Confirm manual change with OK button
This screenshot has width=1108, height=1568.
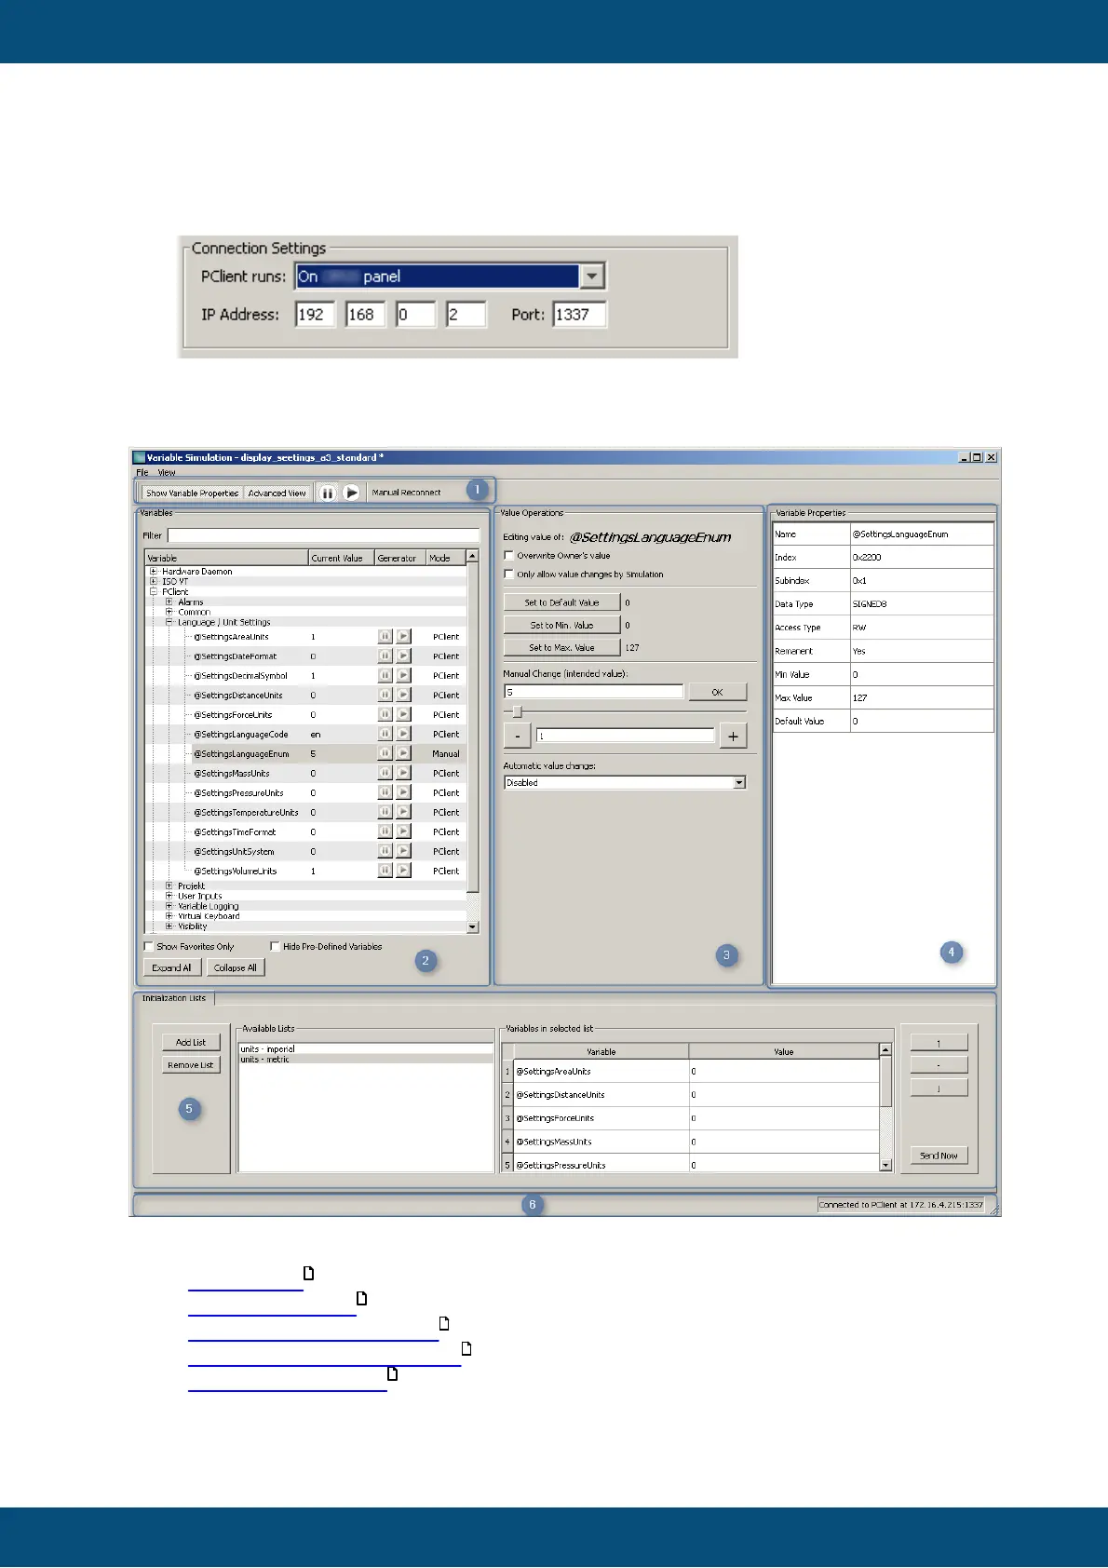[x=717, y=692]
